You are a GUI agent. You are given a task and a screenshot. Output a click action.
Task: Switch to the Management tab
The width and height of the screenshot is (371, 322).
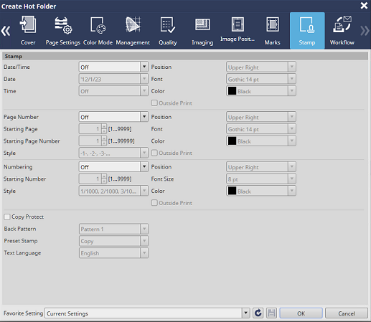point(133,31)
